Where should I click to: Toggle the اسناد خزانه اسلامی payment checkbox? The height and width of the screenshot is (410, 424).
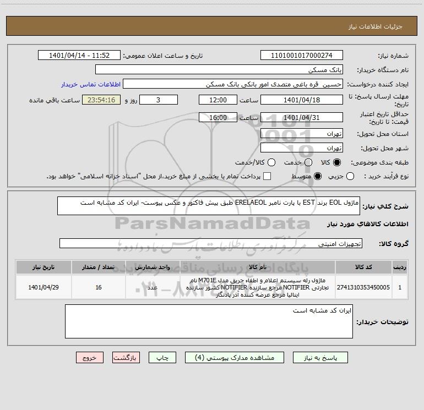[x=267, y=176]
